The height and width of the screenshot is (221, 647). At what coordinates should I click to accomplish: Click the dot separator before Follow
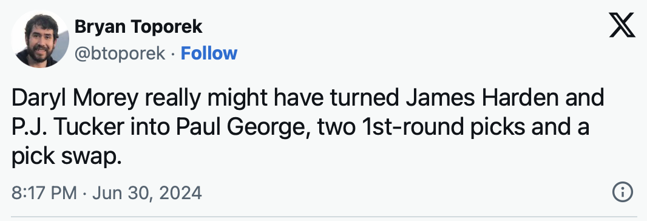[173, 53]
